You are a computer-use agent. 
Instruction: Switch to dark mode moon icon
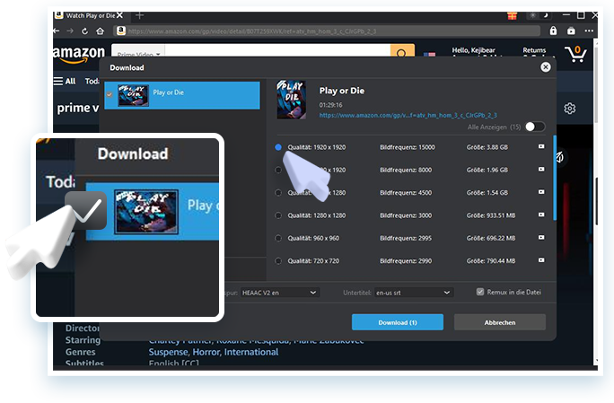[x=545, y=15]
